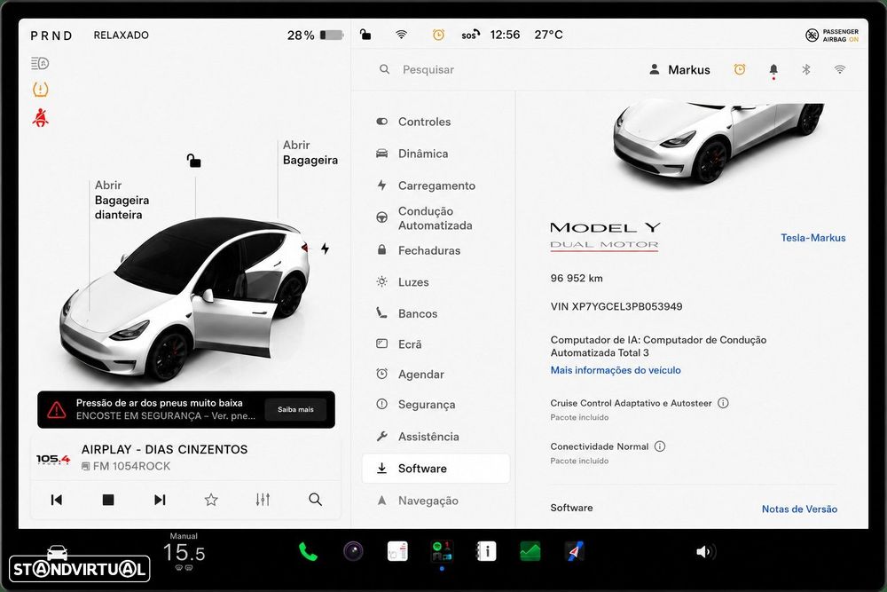Tap the 15.5 manual temperature setting
The width and height of the screenshot is (887, 592).
tap(184, 552)
